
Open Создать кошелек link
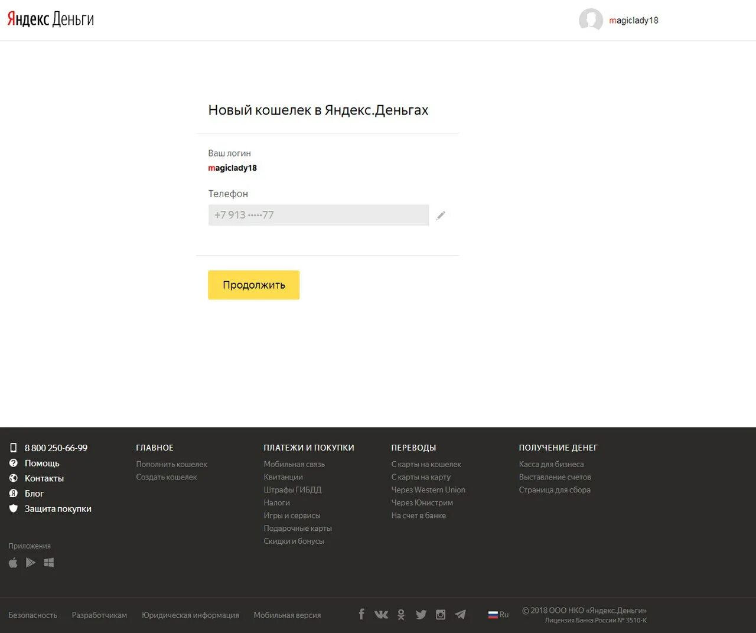[x=167, y=477]
